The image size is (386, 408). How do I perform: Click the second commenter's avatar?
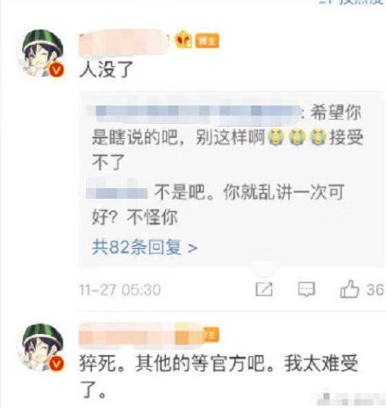[x=42, y=348]
